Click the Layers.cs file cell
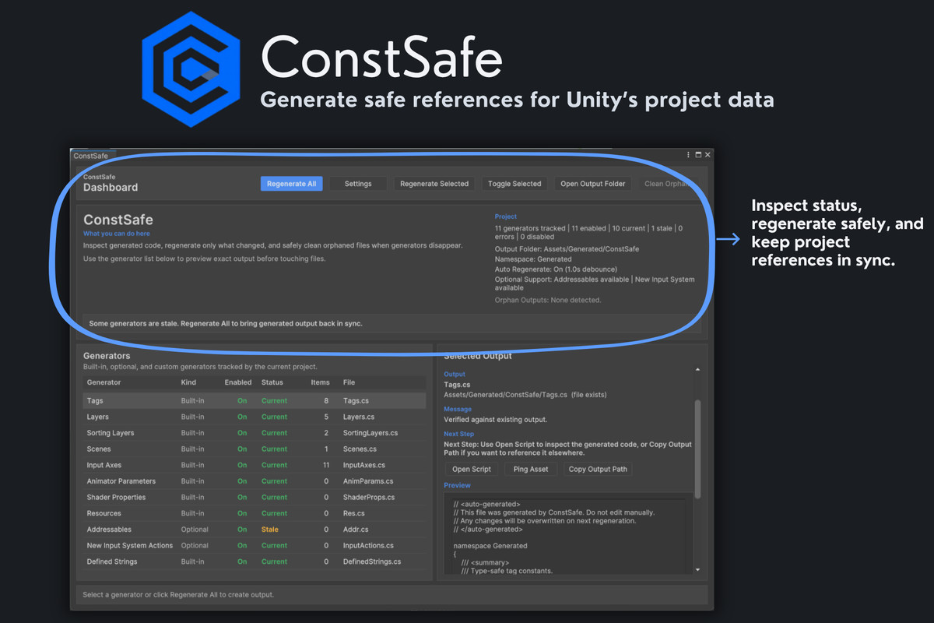The image size is (934, 623). (360, 417)
